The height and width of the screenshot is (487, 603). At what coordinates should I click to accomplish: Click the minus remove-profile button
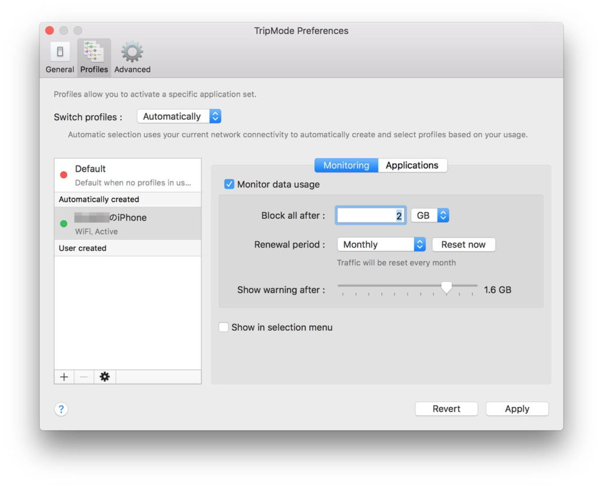pyautogui.click(x=84, y=377)
